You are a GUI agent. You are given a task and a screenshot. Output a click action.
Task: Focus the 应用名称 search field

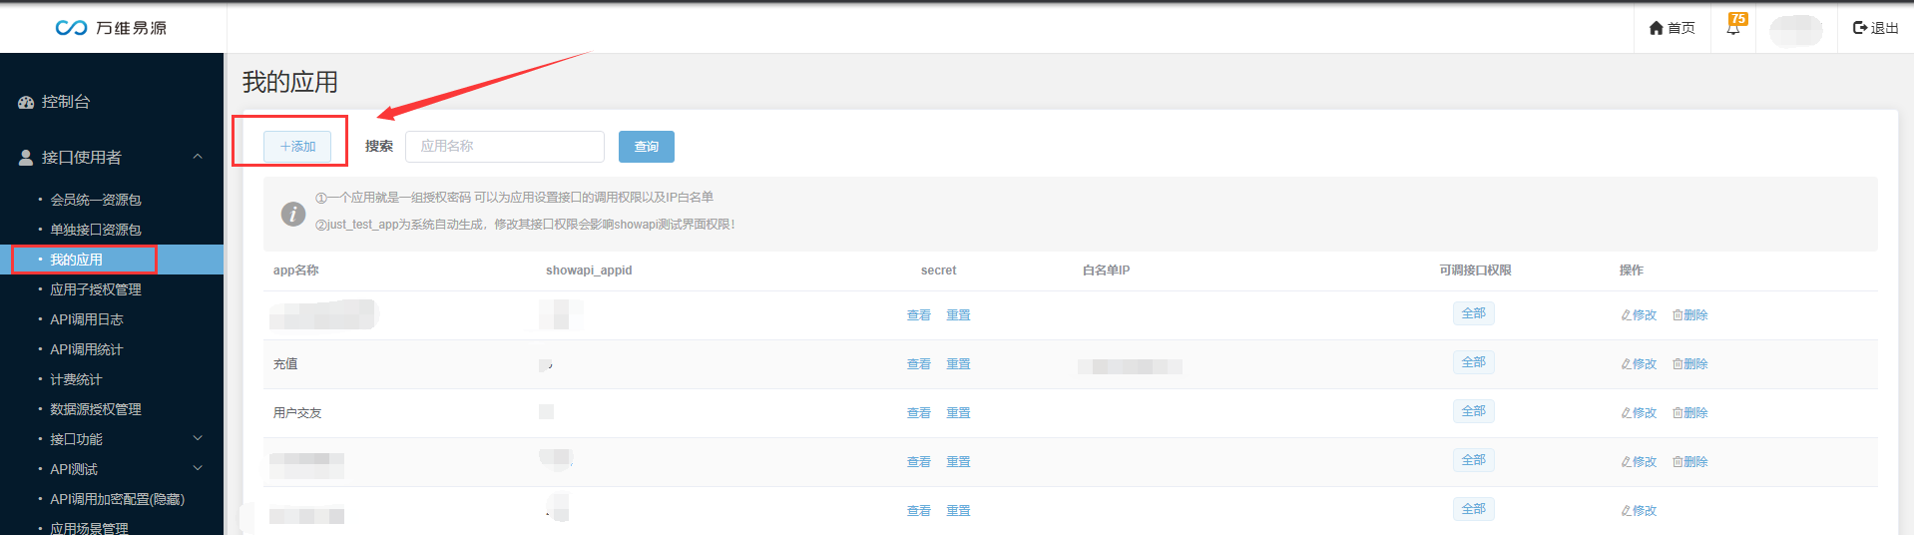click(505, 147)
